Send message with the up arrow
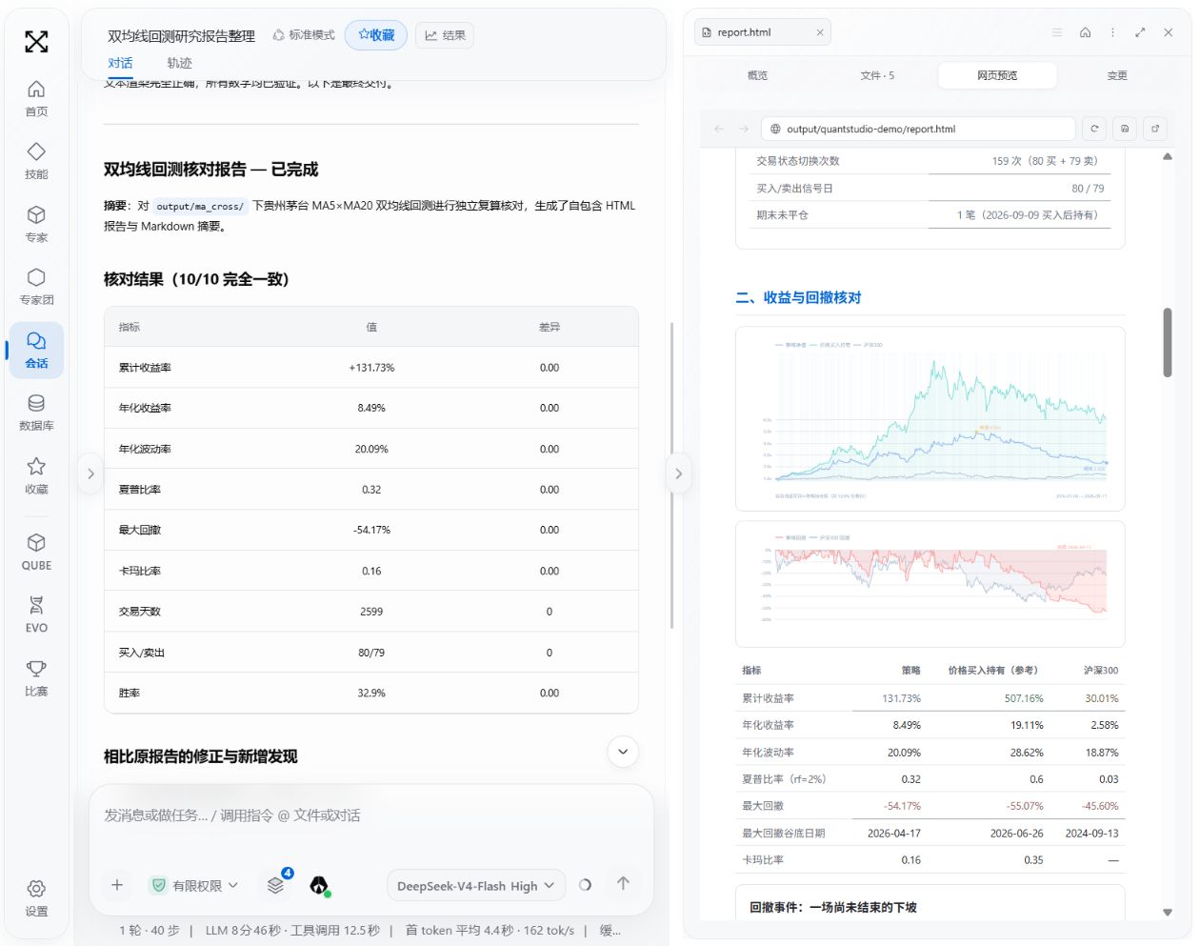1200x946 pixels. [x=623, y=883]
